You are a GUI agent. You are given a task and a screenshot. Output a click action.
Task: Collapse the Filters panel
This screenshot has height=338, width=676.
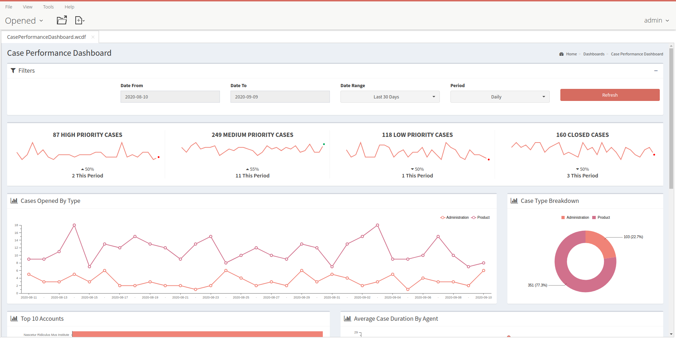[x=656, y=71]
